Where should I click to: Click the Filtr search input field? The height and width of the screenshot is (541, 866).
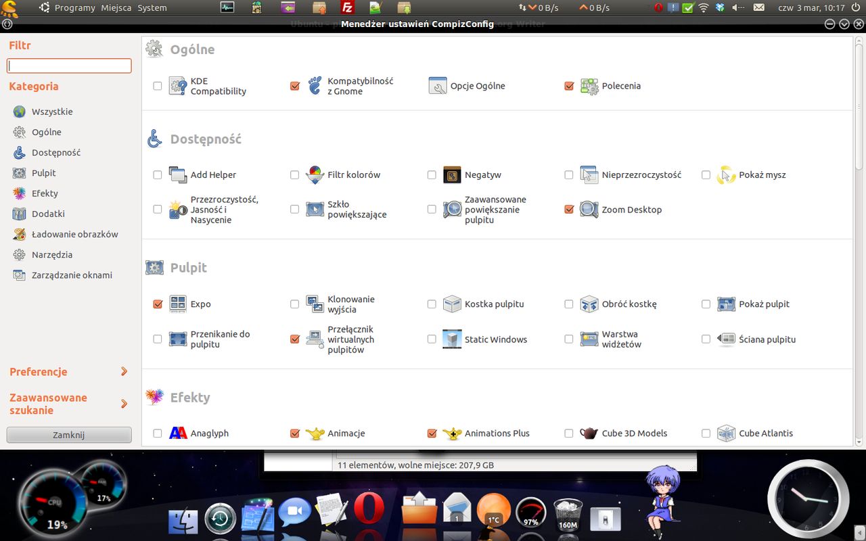tap(69, 66)
